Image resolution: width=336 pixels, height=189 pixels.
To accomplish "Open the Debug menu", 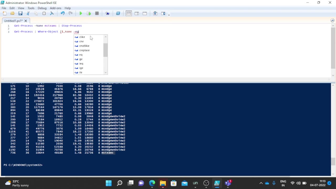I will (42, 8).
